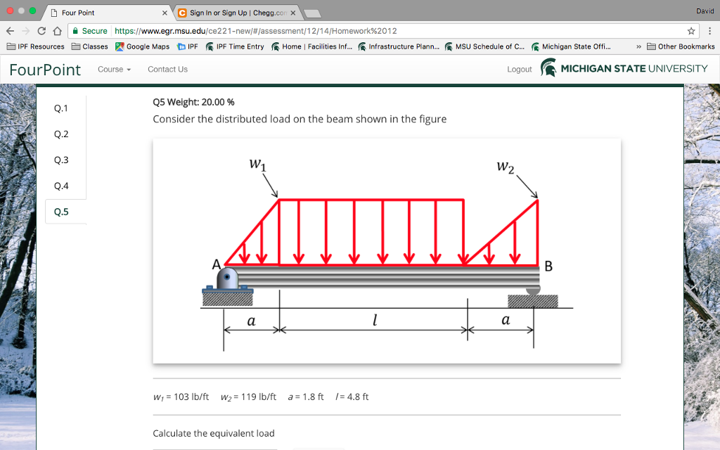Click the browser forward arrow
Image resolution: width=720 pixels, height=450 pixels.
click(x=26, y=31)
